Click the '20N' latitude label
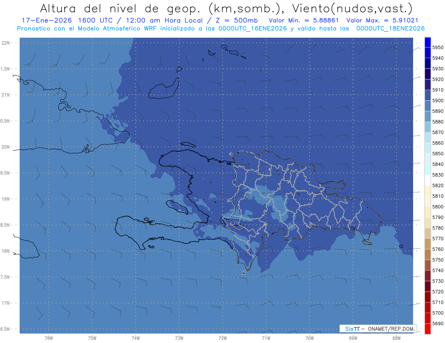Screen dimensions: 445x343 [x=6, y=147]
